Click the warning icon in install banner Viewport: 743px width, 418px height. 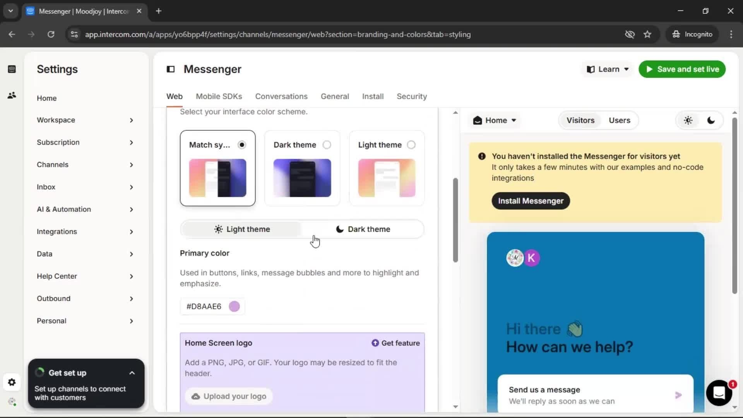pos(482,156)
